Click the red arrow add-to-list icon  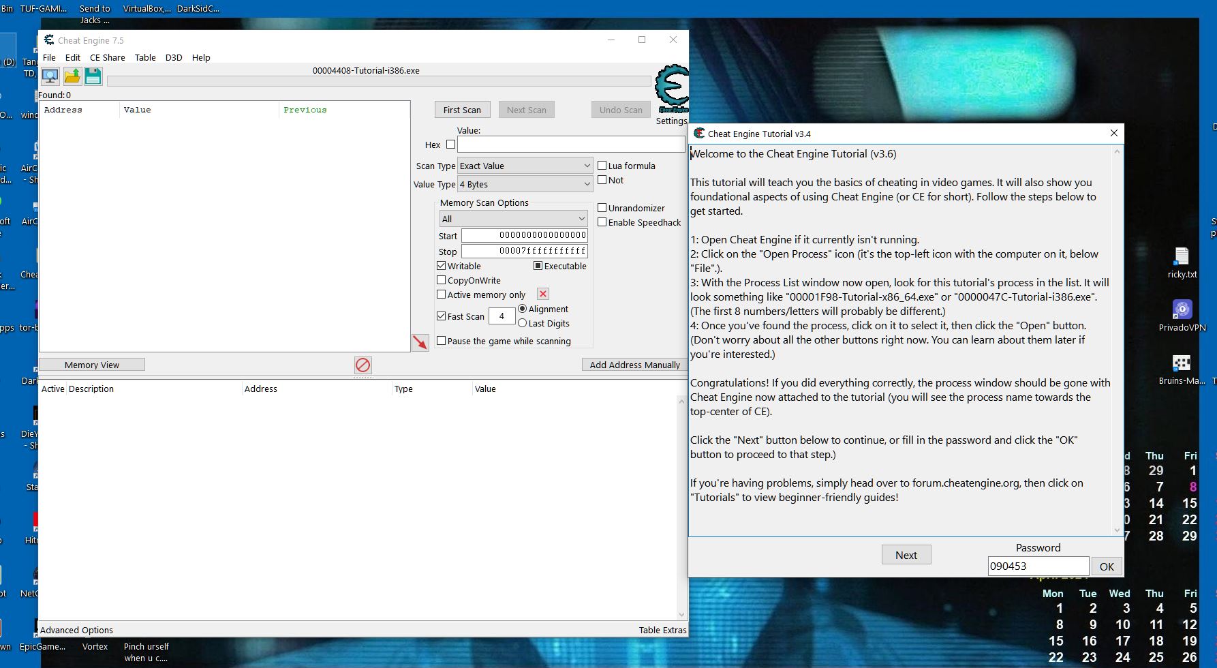pyautogui.click(x=420, y=342)
